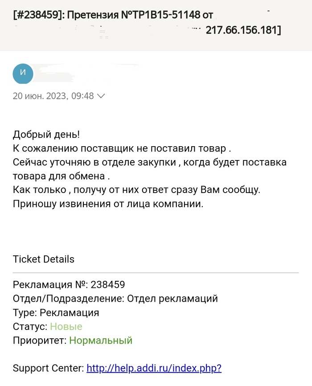Screen dimensions: 312x386
Task: Click the line about поставщик не поставил товар
Action: tap(122, 148)
